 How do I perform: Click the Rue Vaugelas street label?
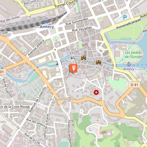coord(82,29)
